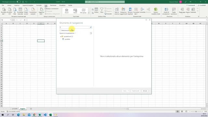208x117 pixels.
Task: Open Chrome from the taskbar
Action: [34, 115]
